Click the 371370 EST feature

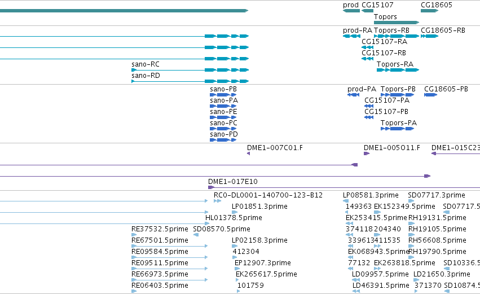coord(416,292)
